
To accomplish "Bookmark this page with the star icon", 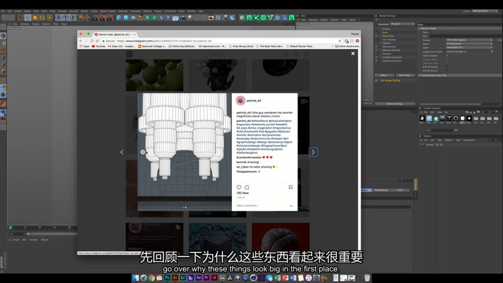I will click(340, 41).
